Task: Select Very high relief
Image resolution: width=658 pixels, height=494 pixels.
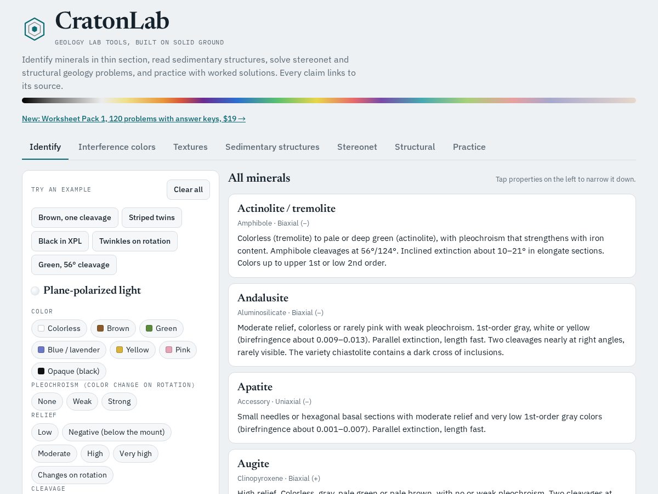Action: tap(135, 453)
